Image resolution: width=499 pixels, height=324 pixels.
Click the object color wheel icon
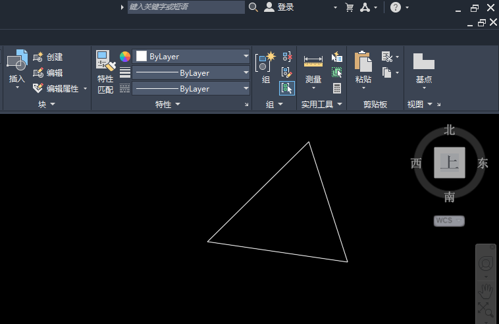(x=125, y=57)
